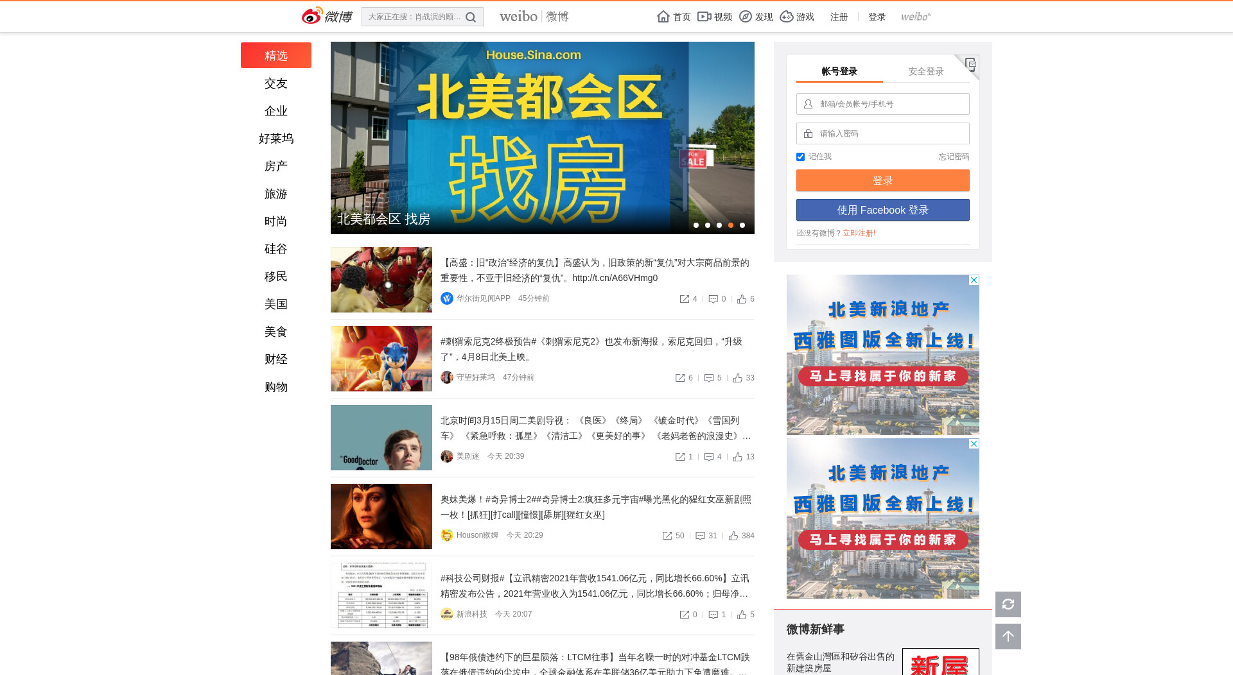Open 新浪科技 author link
1233x675 pixels.
[471, 614]
